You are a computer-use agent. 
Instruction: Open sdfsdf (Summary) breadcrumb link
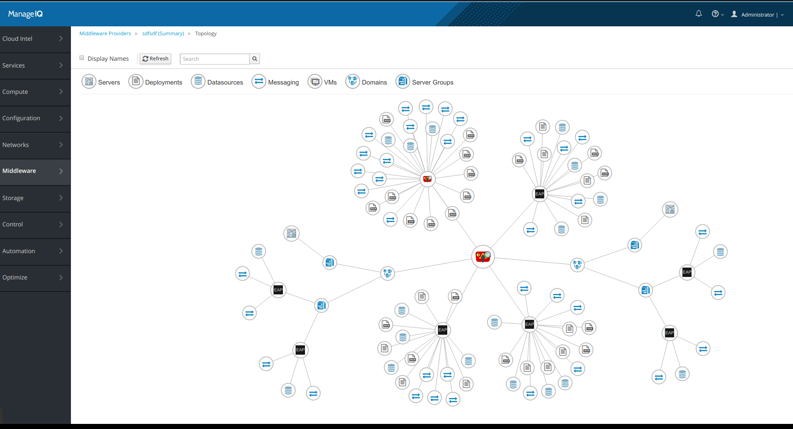click(x=163, y=34)
